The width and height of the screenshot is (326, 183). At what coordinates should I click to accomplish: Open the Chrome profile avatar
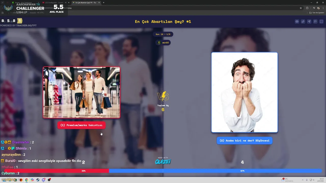coord(318,8)
